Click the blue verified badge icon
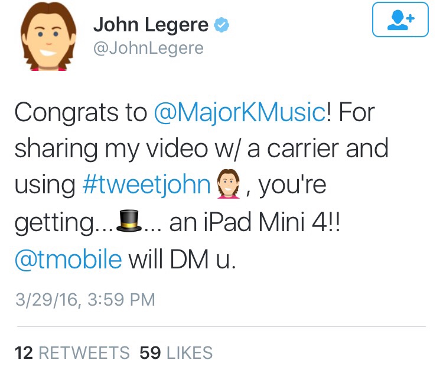 (x=221, y=25)
